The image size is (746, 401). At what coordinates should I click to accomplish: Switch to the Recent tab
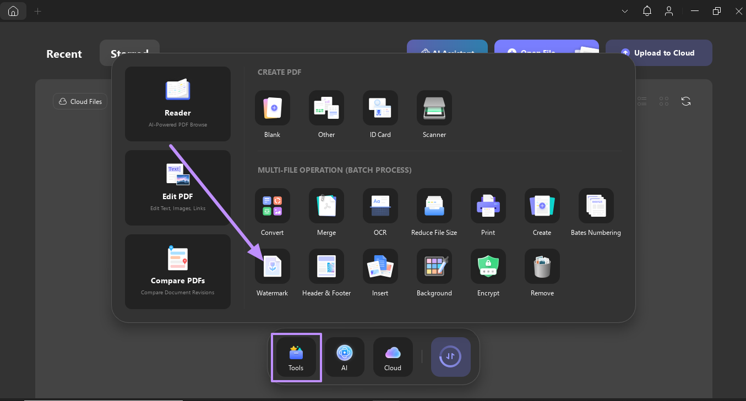(63, 53)
